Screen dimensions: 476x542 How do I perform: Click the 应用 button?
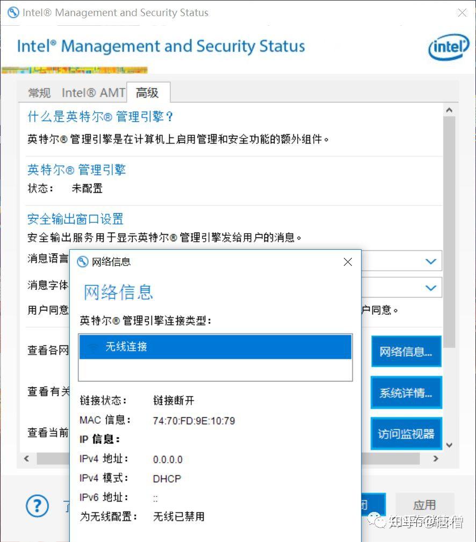click(x=425, y=505)
